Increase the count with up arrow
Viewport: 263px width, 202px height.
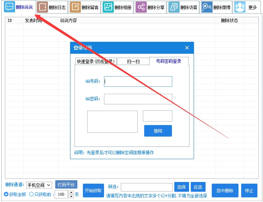[71, 193]
